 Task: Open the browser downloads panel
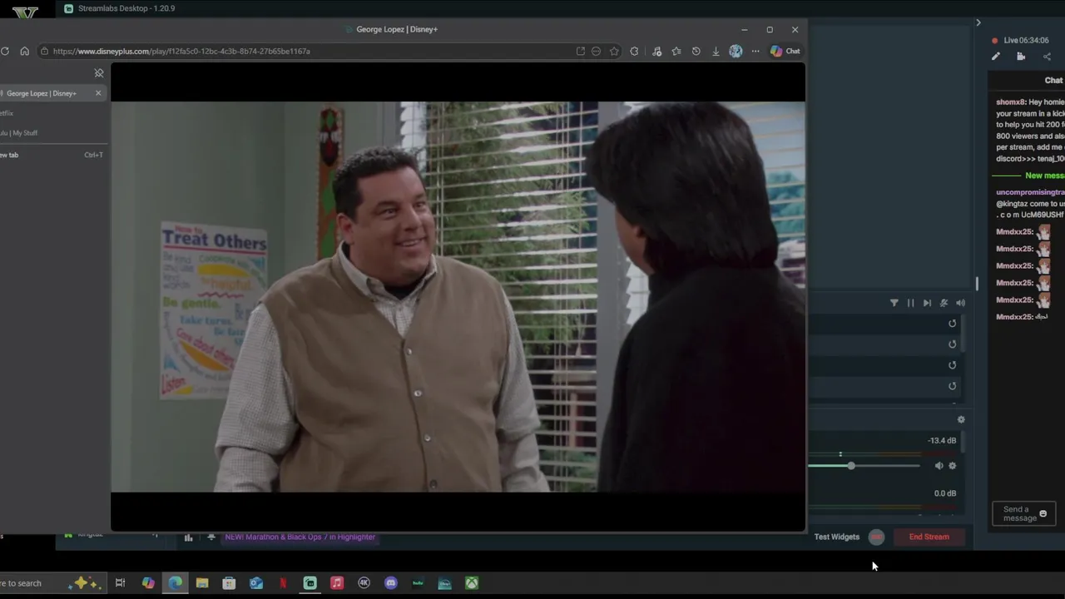(716, 51)
